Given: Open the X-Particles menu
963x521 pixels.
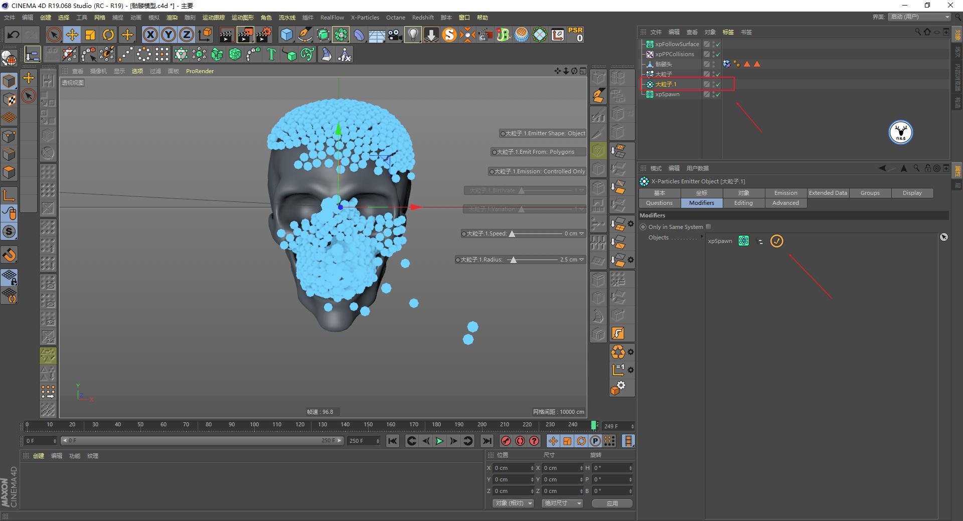Looking at the screenshot, I should [365, 18].
